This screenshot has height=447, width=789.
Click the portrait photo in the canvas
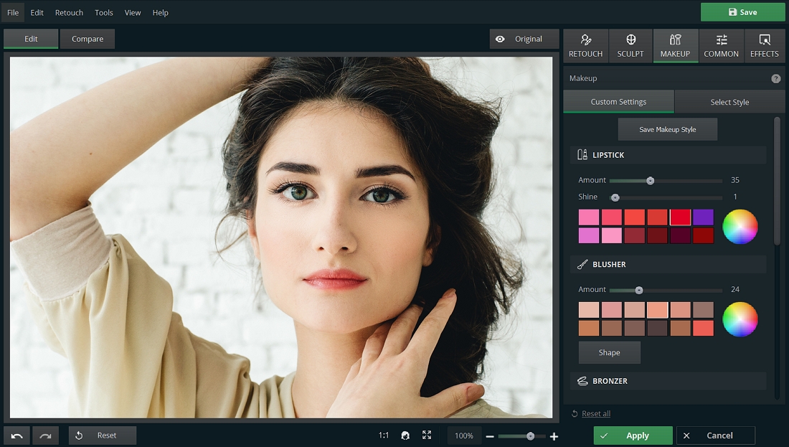pos(281,237)
